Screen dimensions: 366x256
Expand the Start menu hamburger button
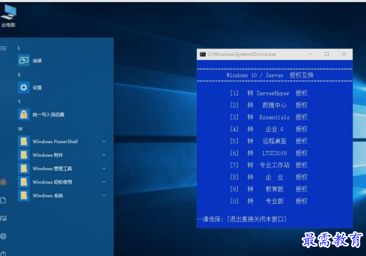(x=3, y=48)
